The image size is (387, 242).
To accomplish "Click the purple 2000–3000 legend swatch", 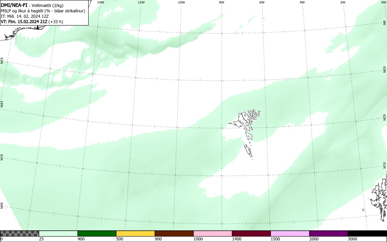I will [329, 233].
